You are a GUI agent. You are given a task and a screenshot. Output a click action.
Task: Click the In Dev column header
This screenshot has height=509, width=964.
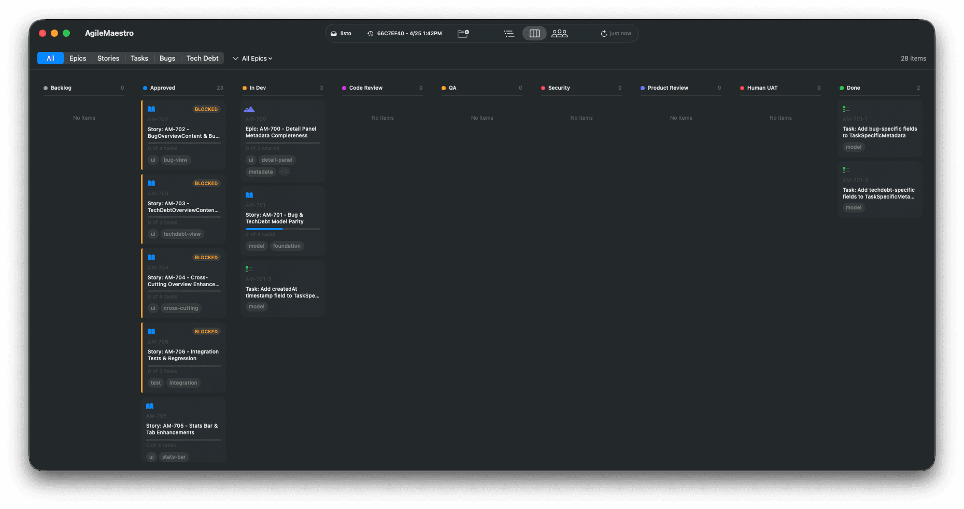coord(282,88)
